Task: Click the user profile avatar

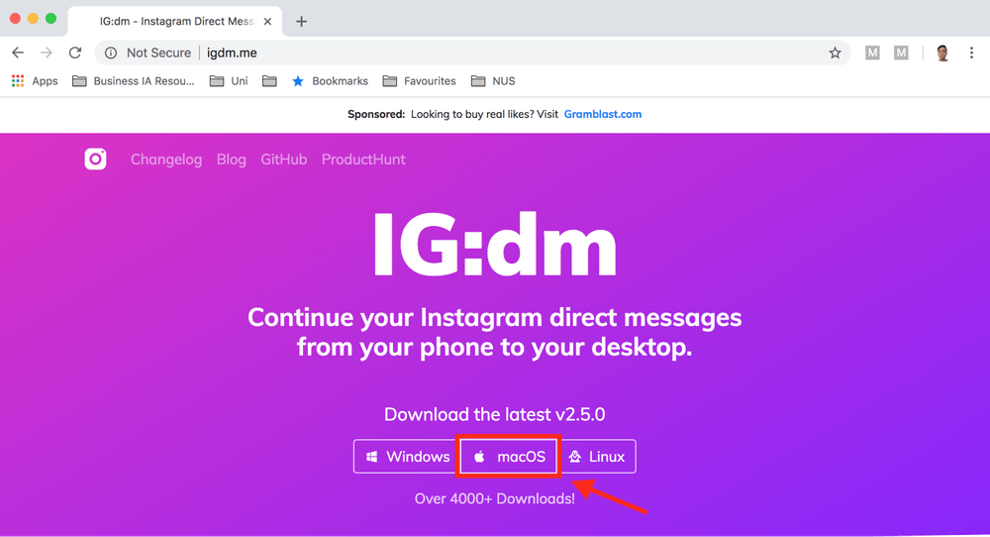Action: pyautogui.click(x=941, y=53)
